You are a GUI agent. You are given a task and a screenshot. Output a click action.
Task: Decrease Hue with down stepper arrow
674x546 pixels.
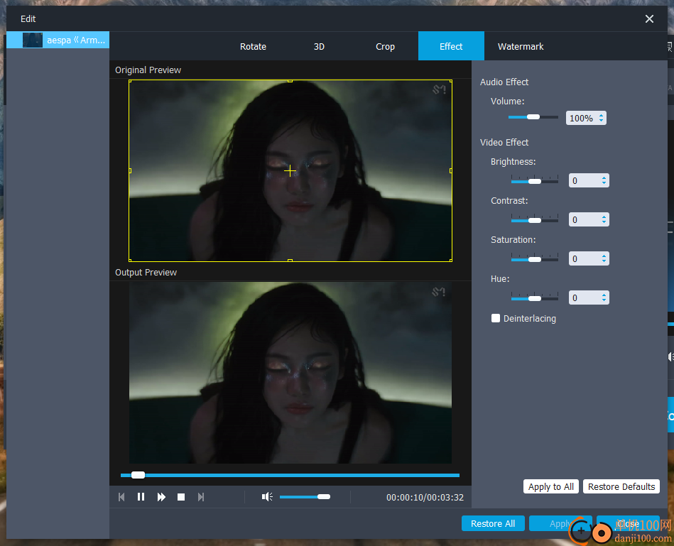(x=604, y=300)
